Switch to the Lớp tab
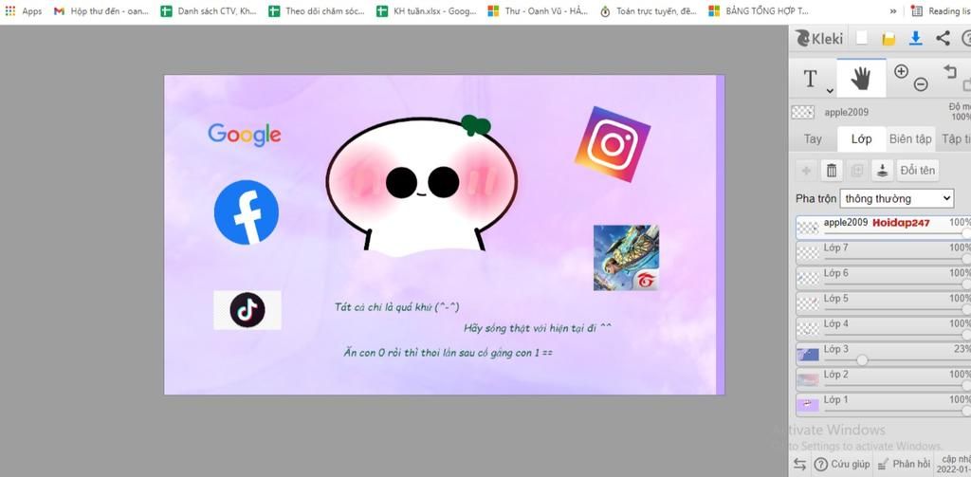This screenshot has width=971, height=477. [x=861, y=138]
